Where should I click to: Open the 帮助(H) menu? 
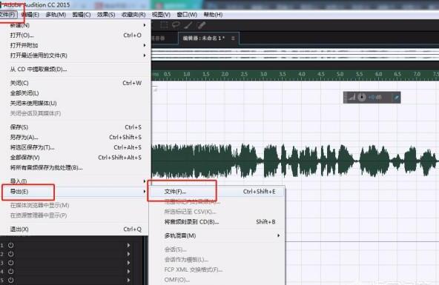[x=213, y=15]
